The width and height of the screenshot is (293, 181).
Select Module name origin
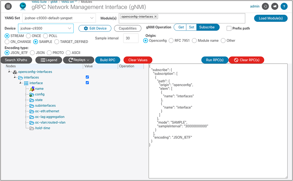194,41
